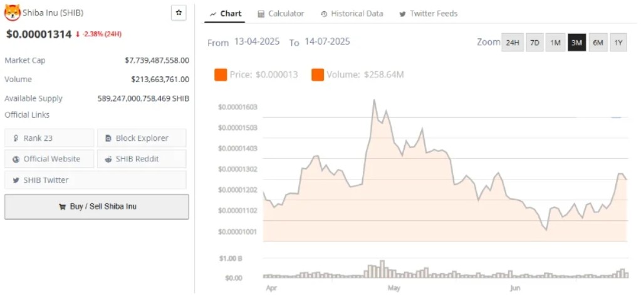Image resolution: width=641 pixels, height=304 pixels.
Task: Open the Block Explorer link
Action: 142,138
